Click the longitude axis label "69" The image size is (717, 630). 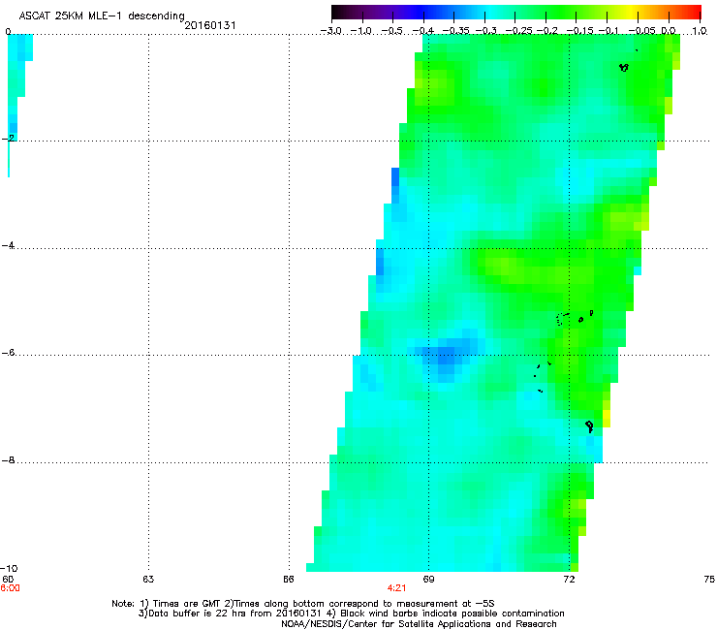click(428, 580)
